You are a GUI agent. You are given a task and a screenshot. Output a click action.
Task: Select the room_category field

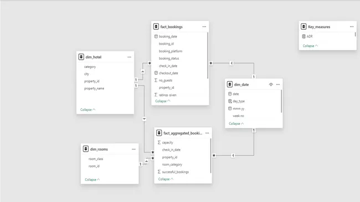coord(172,164)
